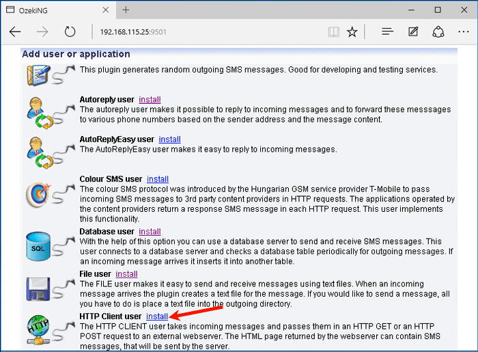Close the OzekiNG tab
The width and height of the screenshot is (478, 352).
pyautogui.click(x=106, y=10)
